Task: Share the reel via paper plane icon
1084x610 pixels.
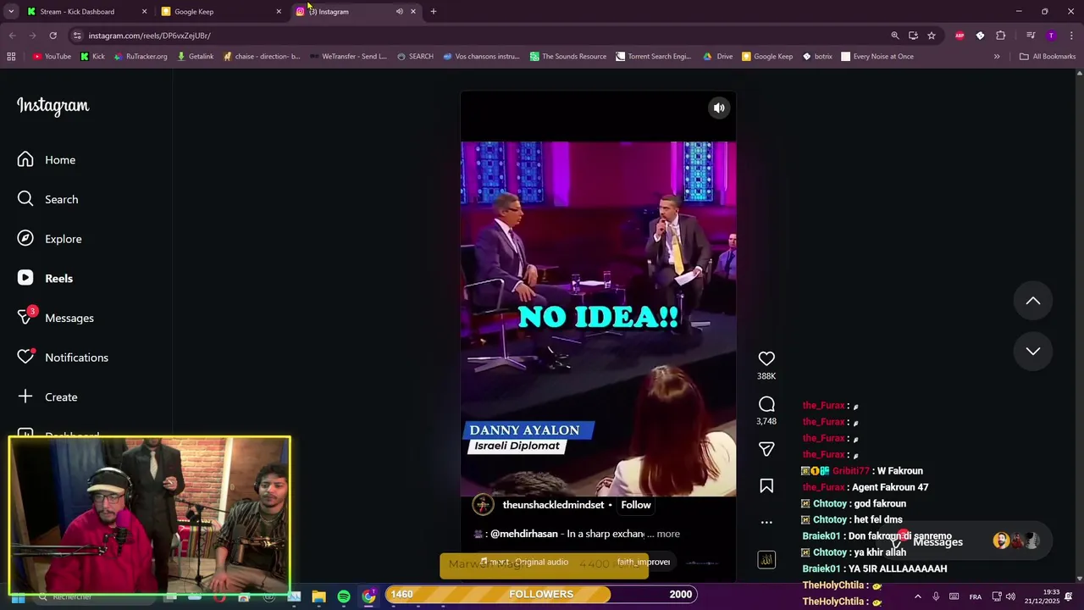Action: pyautogui.click(x=766, y=449)
